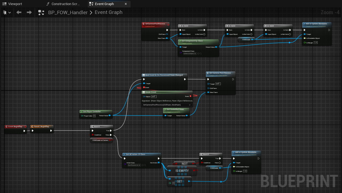Viewport: 342px width, 193px height.
Task: Open the Create Event signature function dropdown
Action: pyautogui.click(x=167, y=105)
